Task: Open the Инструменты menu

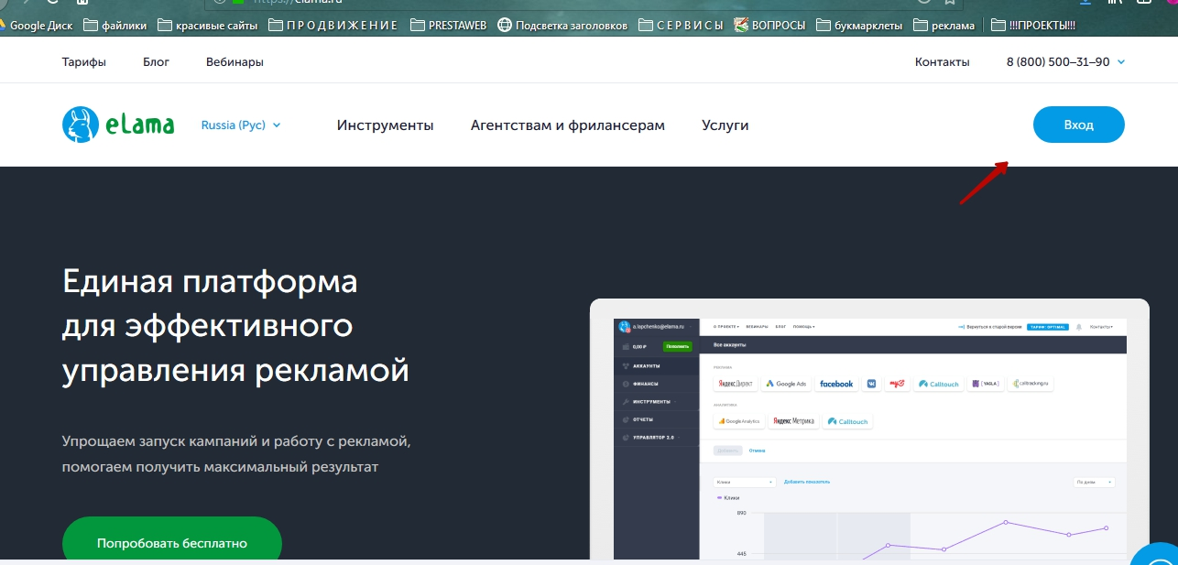Action: (x=385, y=125)
